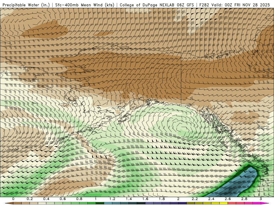Click the '3' colorbar scale label
This screenshot has height=205, width=274.
tap(261, 199)
